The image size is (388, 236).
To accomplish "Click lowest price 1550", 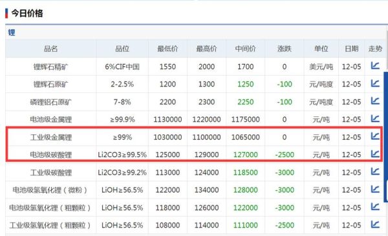I will click(x=167, y=67).
